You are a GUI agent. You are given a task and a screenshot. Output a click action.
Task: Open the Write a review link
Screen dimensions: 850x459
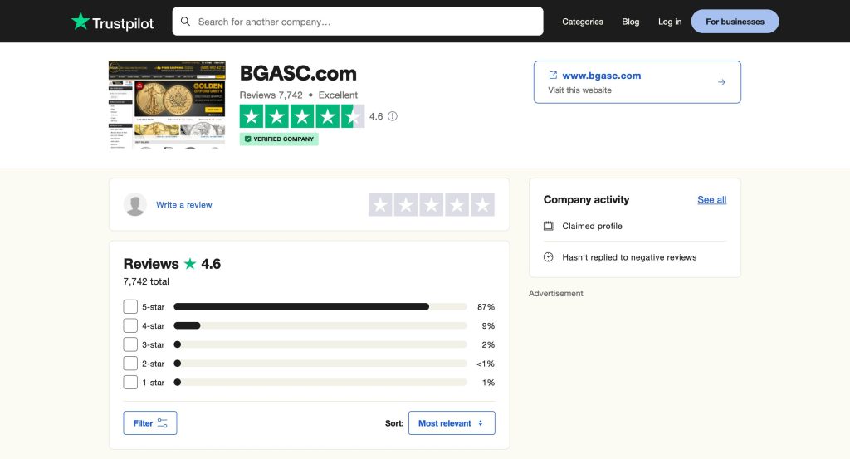pos(184,205)
